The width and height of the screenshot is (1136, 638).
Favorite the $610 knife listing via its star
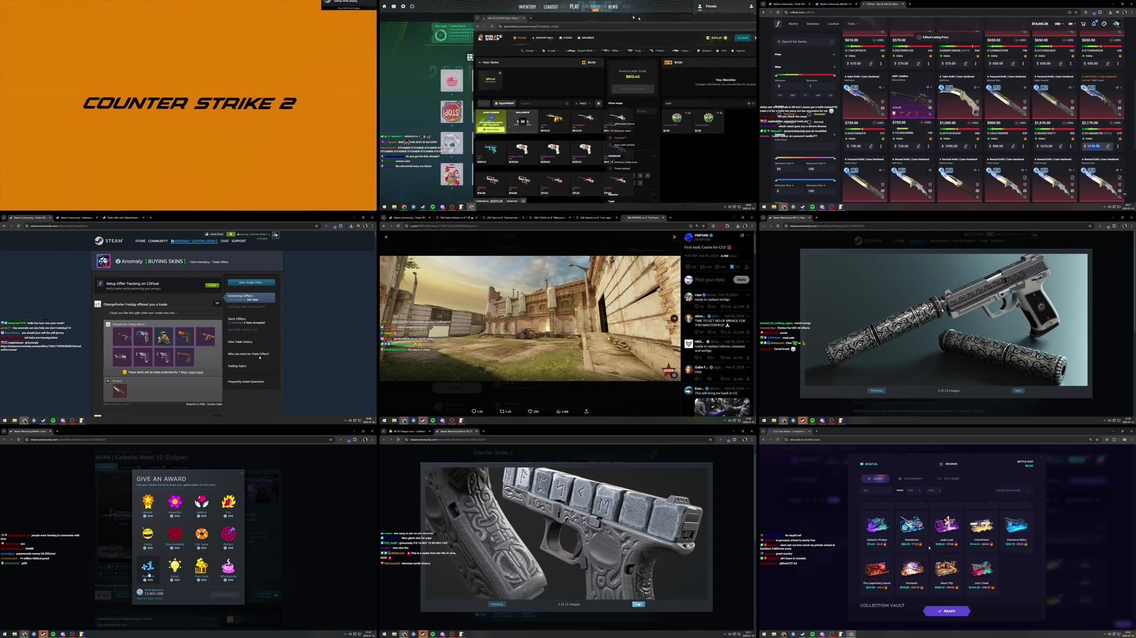pyautogui.click(x=883, y=56)
